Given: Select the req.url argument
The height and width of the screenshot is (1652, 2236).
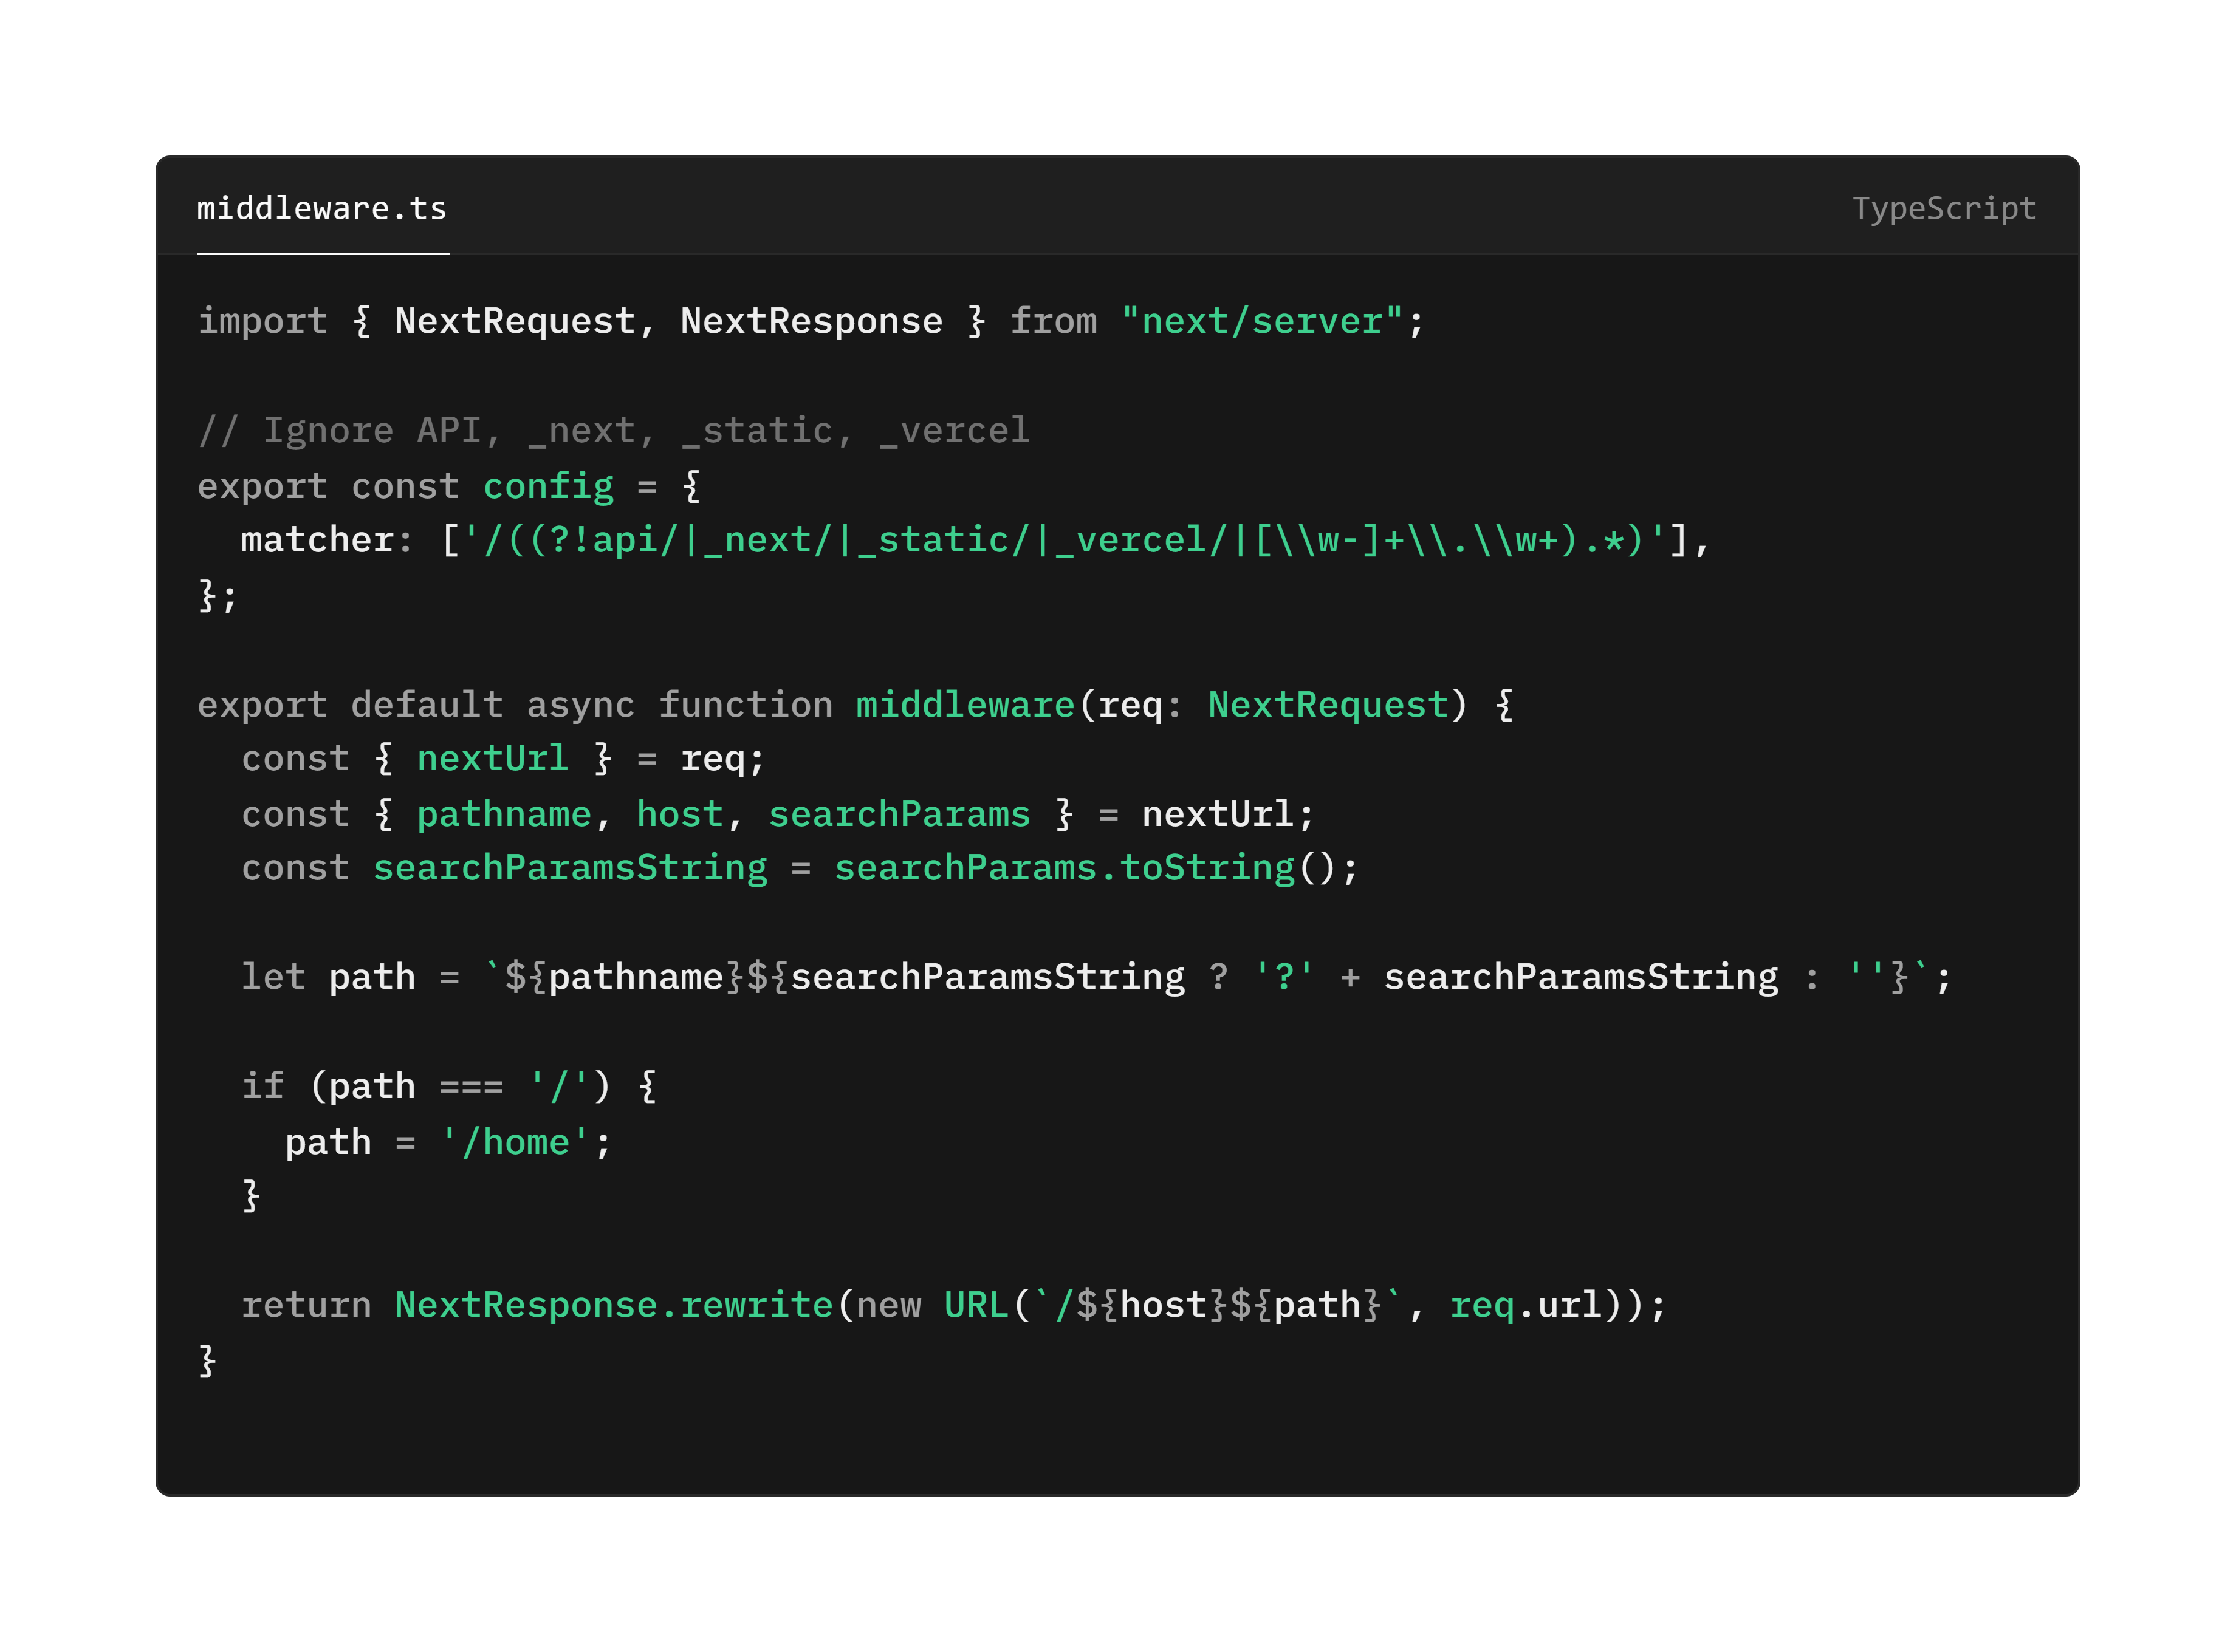Looking at the screenshot, I should coord(1521,1303).
